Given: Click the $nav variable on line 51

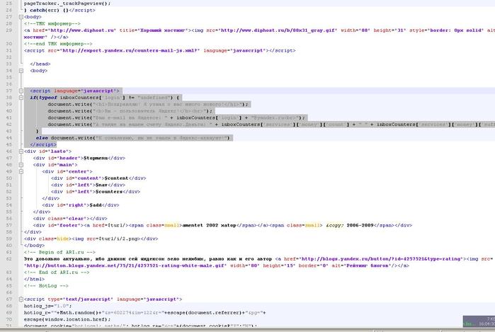Looking at the screenshot, I should coord(101,185).
